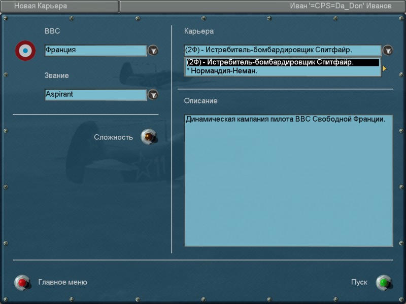Click the 'Новая Карьера' title text
This screenshot has height=304, width=406.
click(x=41, y=6)
